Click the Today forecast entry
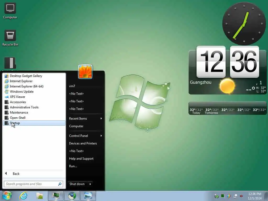Image resolution: width=268 pixels, height=201 pixels. pos(196,111)
